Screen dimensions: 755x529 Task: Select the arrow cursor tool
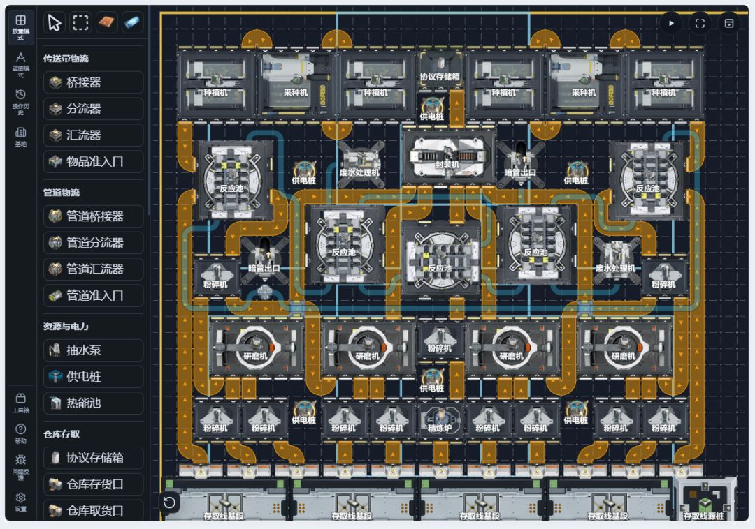coord(55,22)
